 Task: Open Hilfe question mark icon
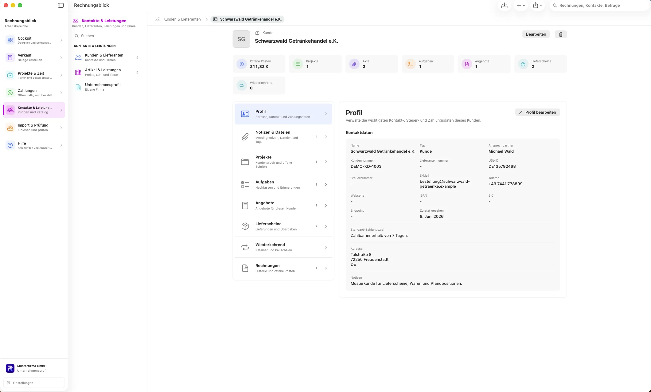tap(10, 145)
